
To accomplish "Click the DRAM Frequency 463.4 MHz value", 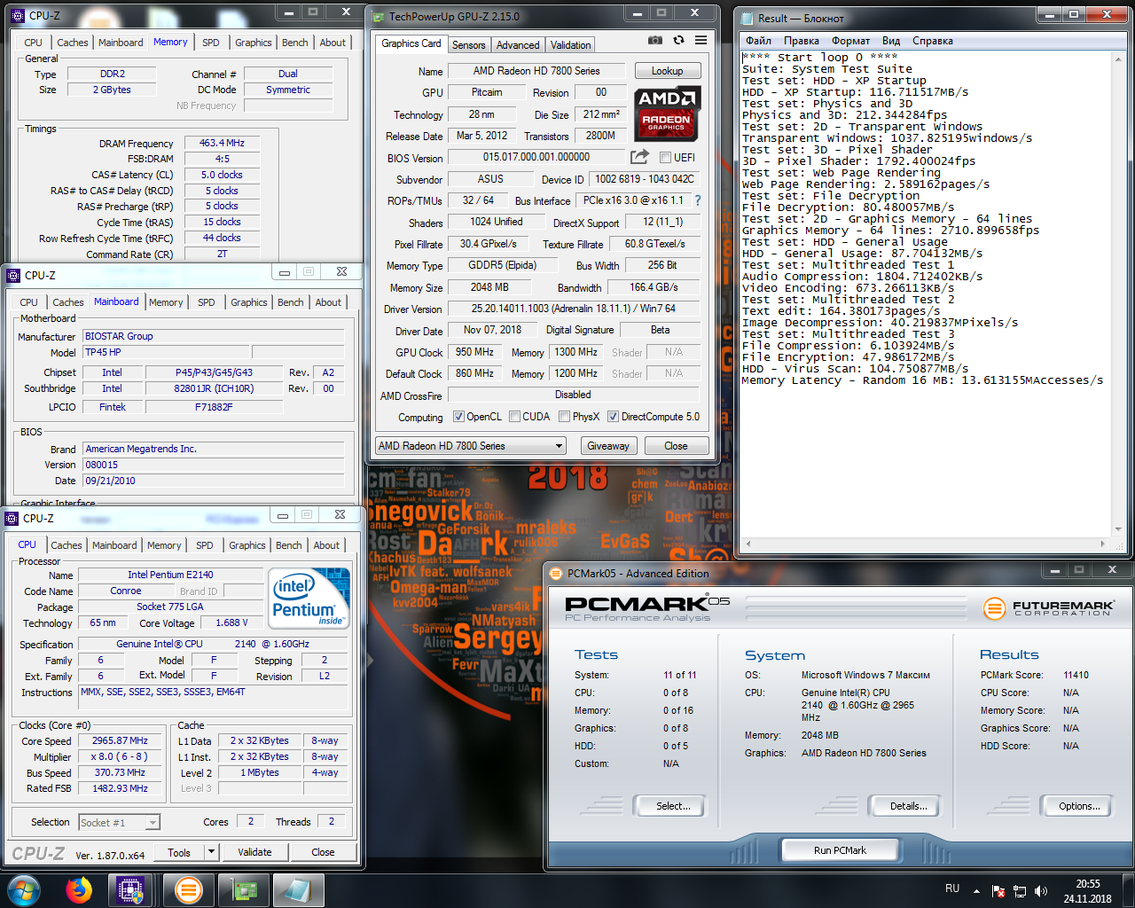I will pyautogui.click(x=222, y=143).
